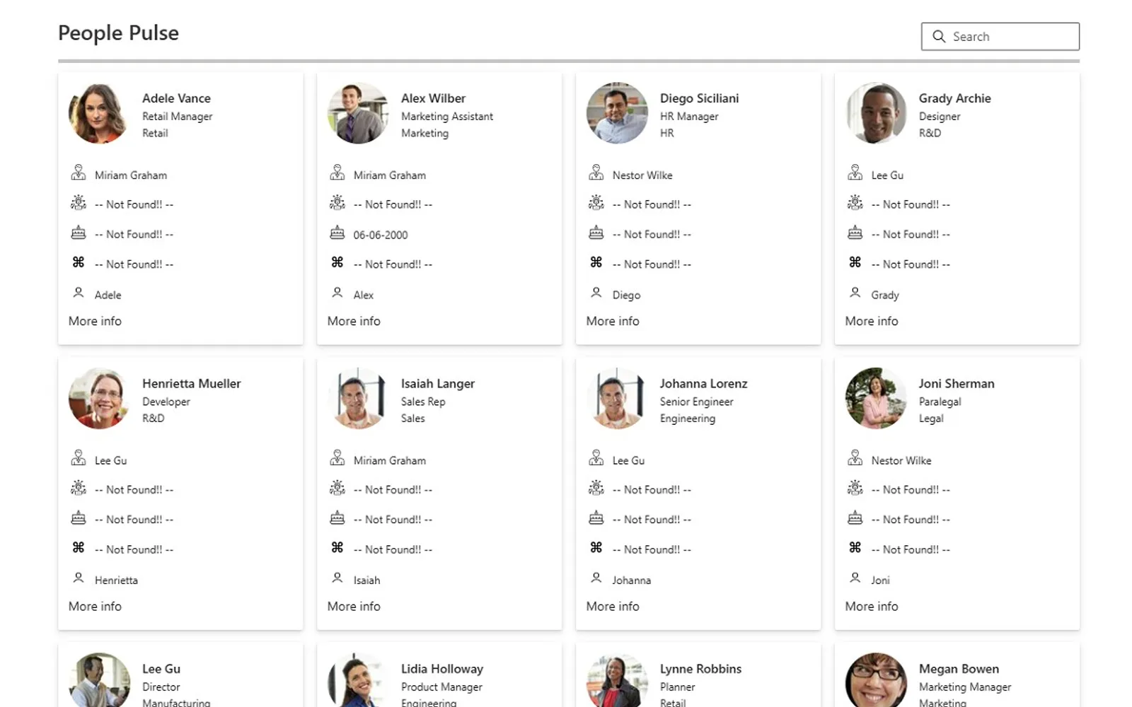The image size is (1132, 707).
Task: Click the person icon beside Joni
Action: (855, 578)
